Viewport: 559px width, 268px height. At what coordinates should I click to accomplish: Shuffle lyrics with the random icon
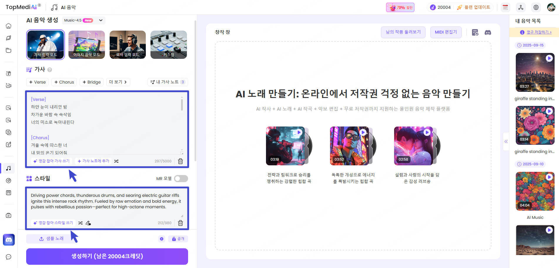[116, 161]
